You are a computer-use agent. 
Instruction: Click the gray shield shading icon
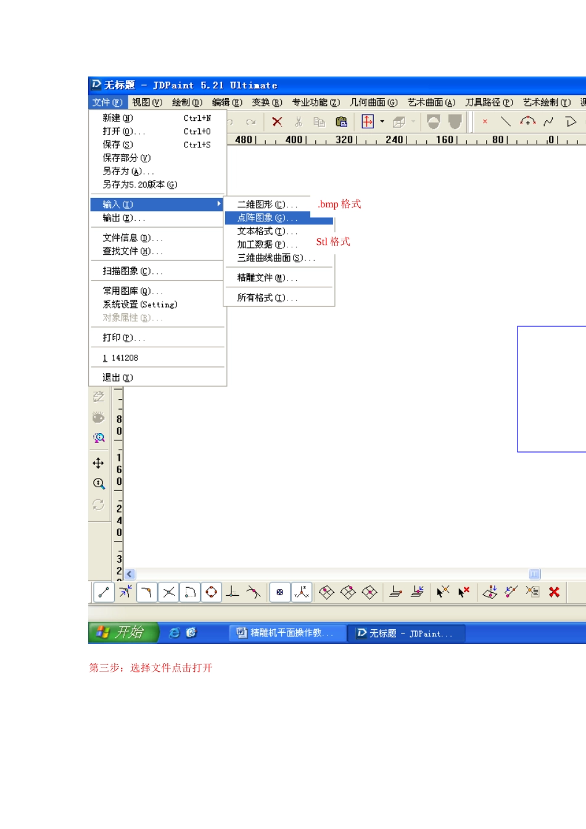pyautogui.click(x=455, y=122)
